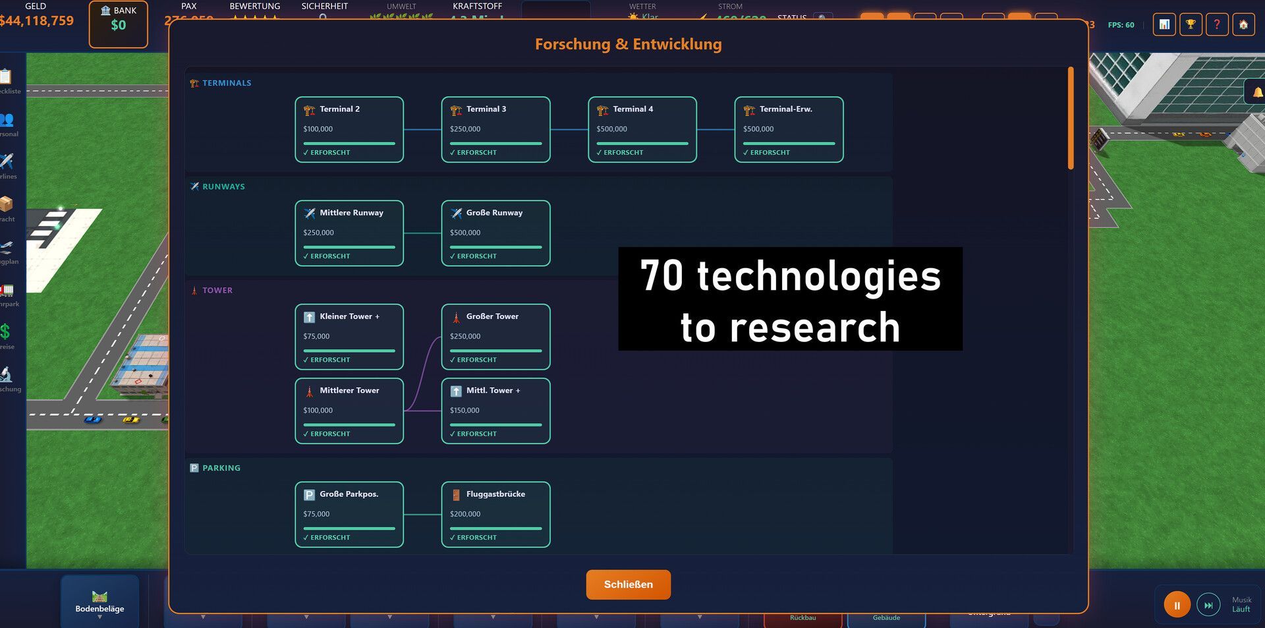Select the Fluggastbrücke research node

495,515
